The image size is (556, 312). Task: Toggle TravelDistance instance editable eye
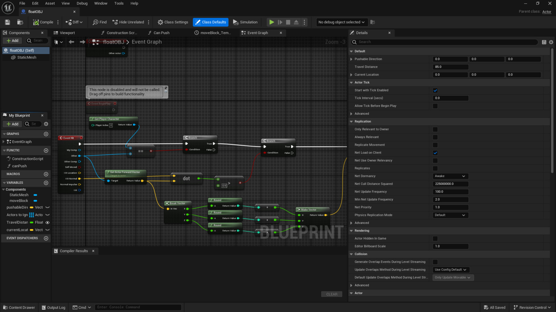pyautogui.click(x=48, y=223)
